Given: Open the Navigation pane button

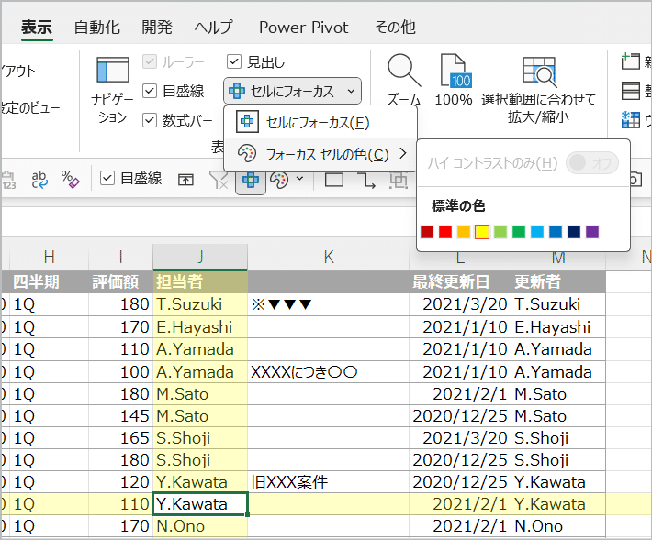Looking at the screenshot, I should click(x=112, y=91).
